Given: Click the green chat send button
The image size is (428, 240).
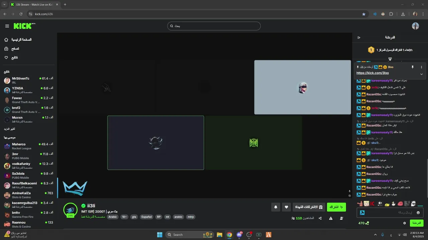Looking at the screenshot, I should pos(416,223).
